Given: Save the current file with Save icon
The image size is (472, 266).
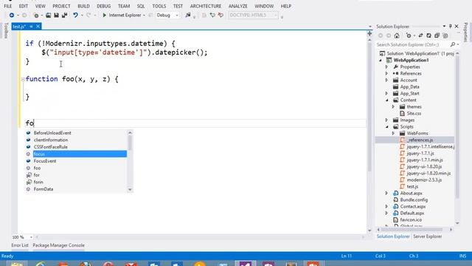Looking at the screenshot, I should pos(56,15).
